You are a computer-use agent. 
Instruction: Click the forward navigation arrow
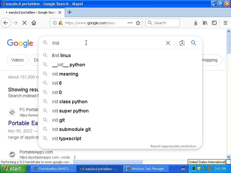coord(15,23)
